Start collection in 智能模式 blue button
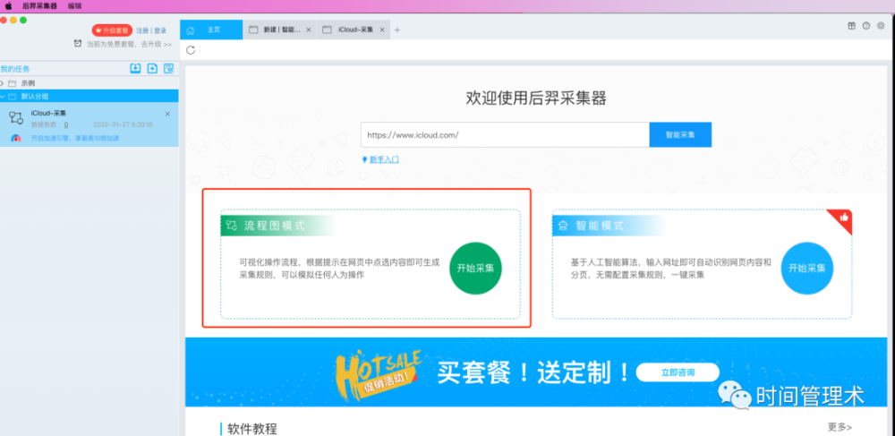895x436 pixels. coord(807,269)
